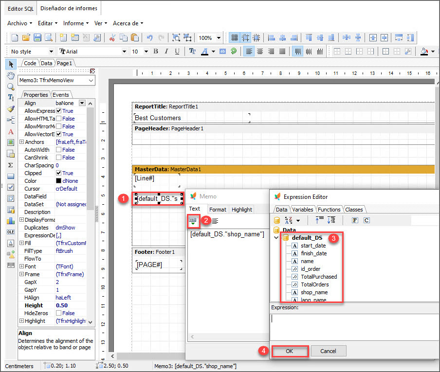Click the Align text left icon
440x372 pixels.
pyautogui.click(x=249, y=51)
